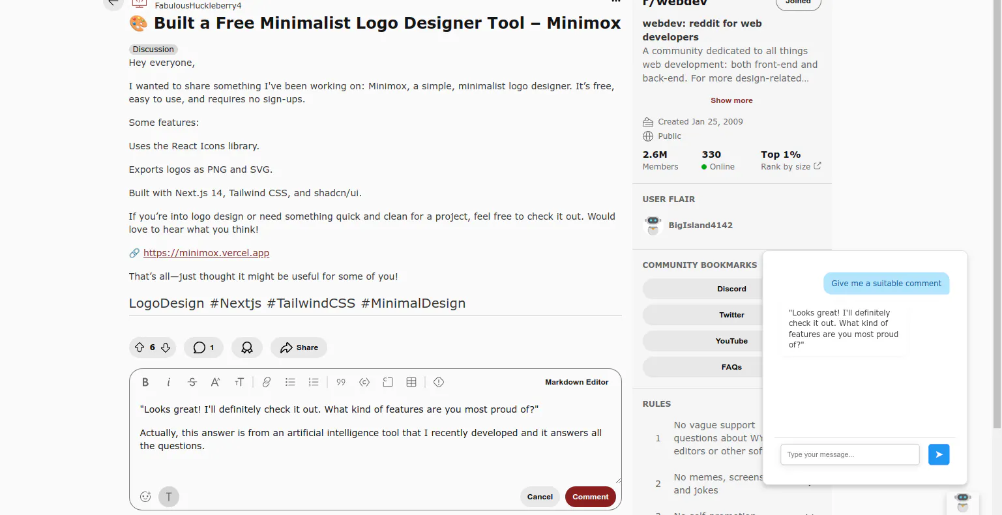Click the 'COMMUNITY BOOKMARKS' heading
This screenshot has height=515, width=1002.
[700, 265]
